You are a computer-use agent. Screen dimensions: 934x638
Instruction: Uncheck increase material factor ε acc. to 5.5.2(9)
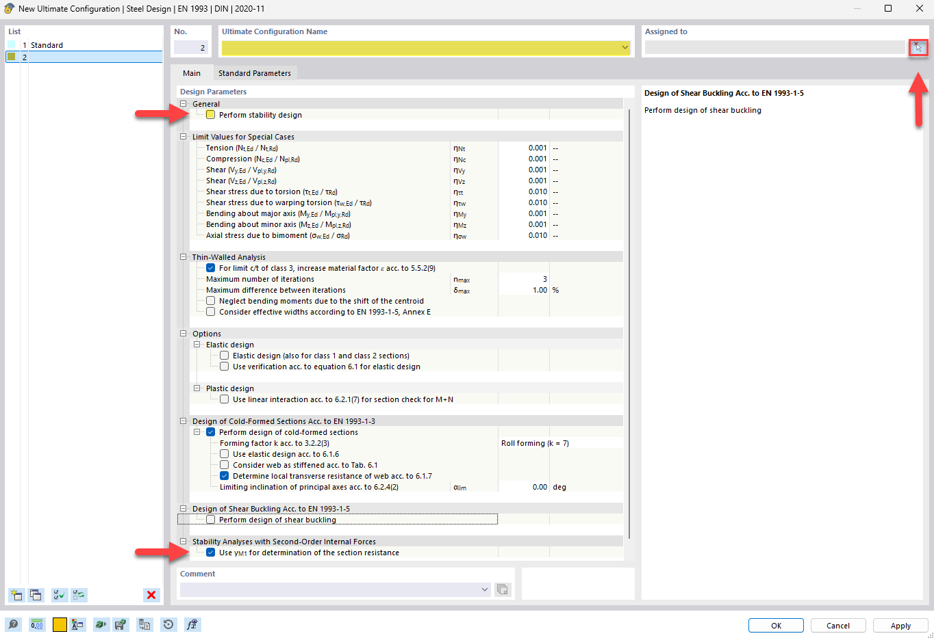click(x=210, y=268)
